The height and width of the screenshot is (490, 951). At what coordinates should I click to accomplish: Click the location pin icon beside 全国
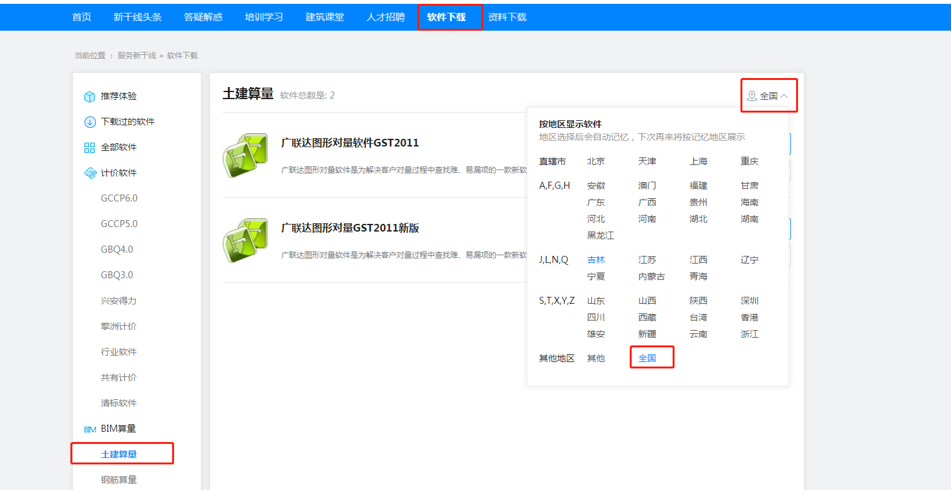coord(752,96)
